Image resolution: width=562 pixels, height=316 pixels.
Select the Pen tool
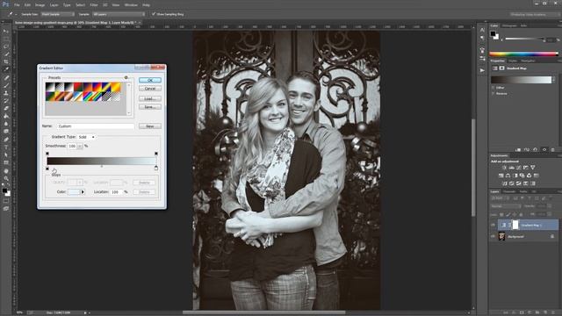pyautogui.click(x=6, y=140)
